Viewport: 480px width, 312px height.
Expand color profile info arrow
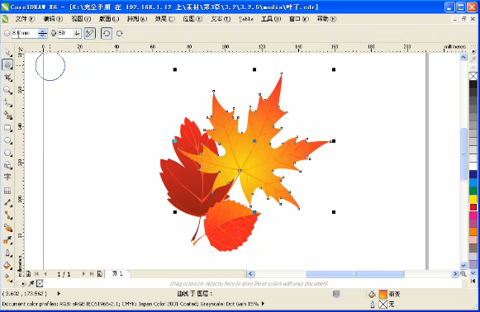coord(263,304)
